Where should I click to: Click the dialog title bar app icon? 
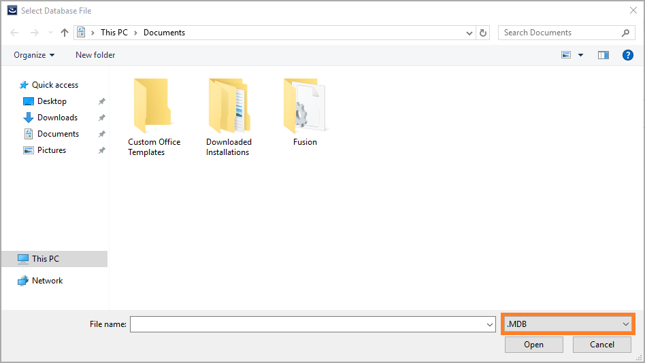click(12, 10)
